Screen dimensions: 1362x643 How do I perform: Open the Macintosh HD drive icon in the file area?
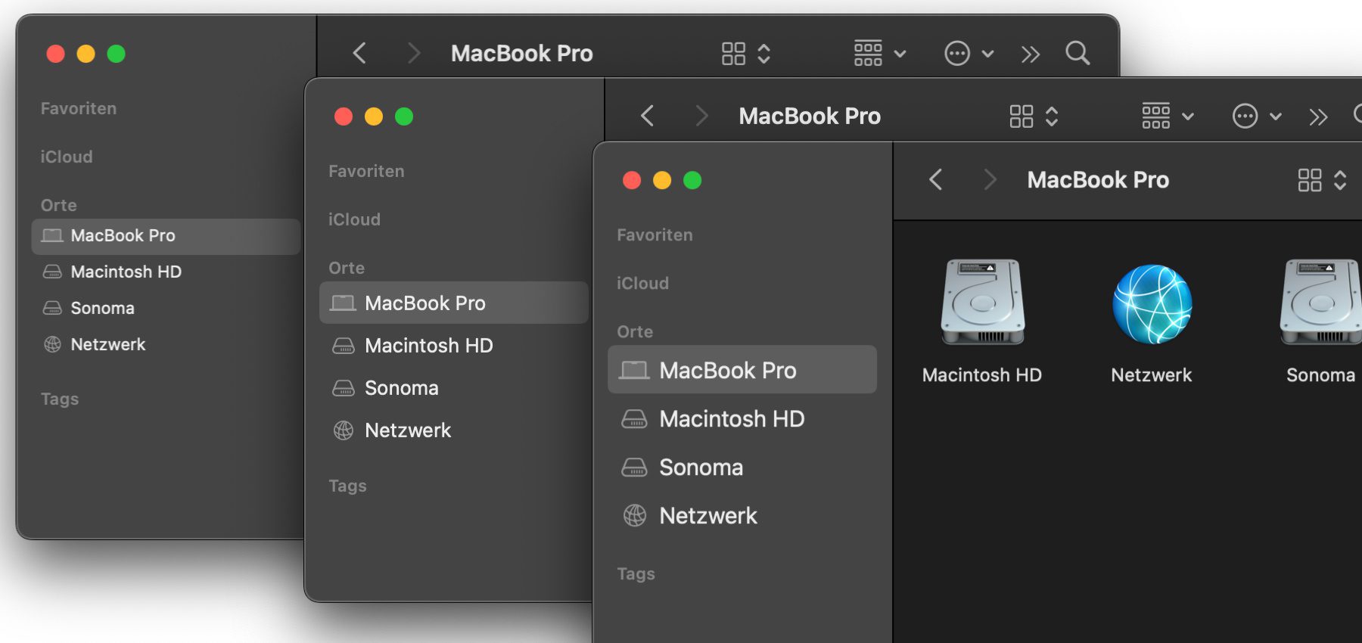[x=982, y=303]
